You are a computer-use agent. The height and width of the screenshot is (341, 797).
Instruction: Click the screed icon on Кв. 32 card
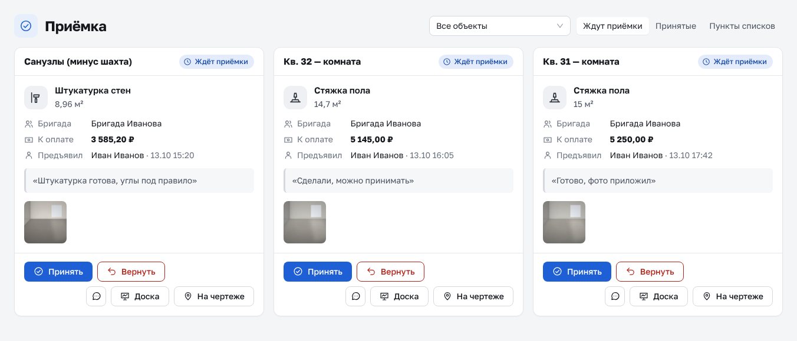295,98
